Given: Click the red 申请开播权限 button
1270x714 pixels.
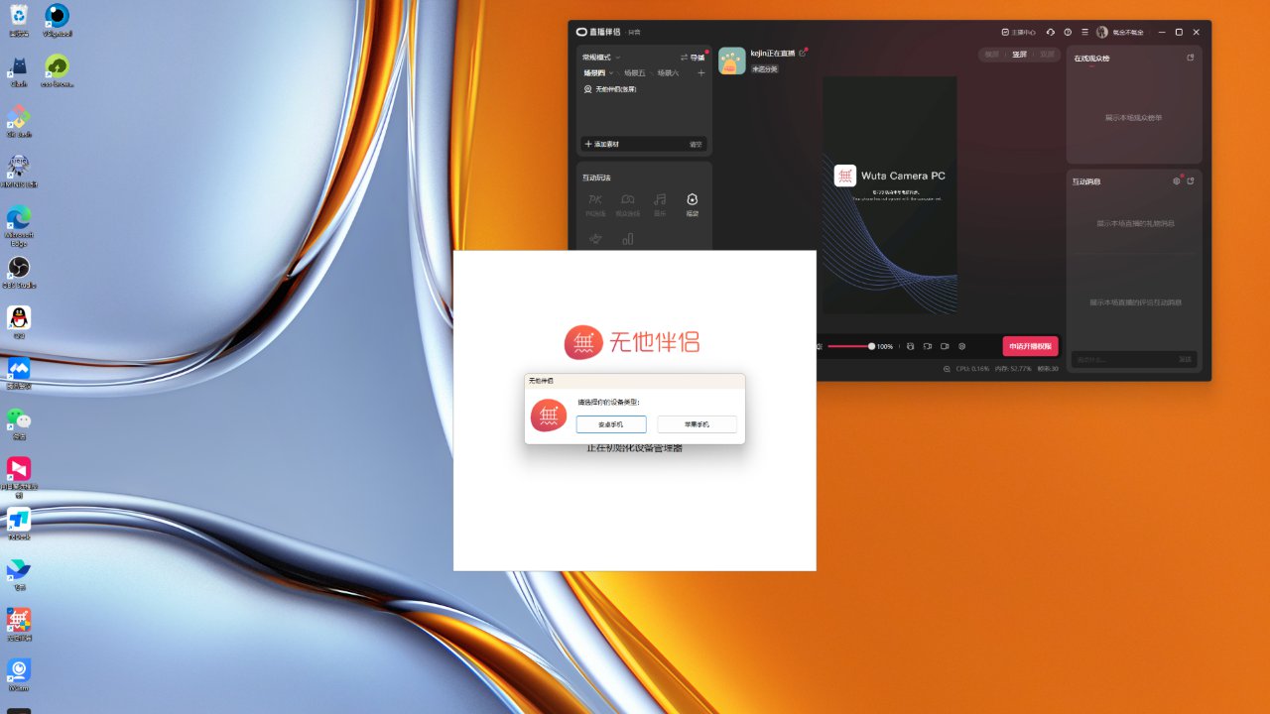Looking at the screenshot, I should [x=1030, y=346].
